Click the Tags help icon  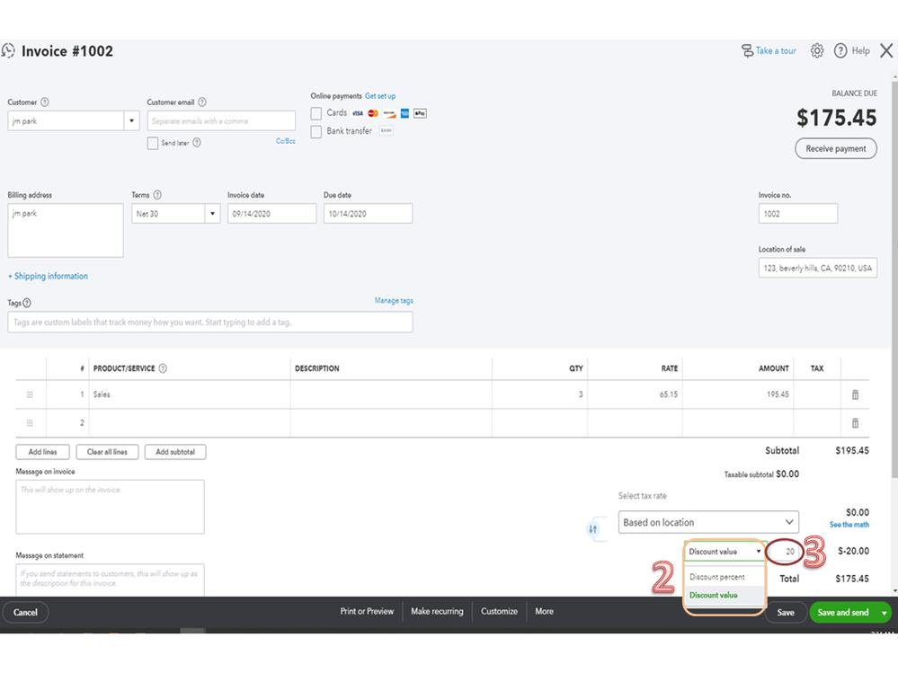tap(27, 304)
